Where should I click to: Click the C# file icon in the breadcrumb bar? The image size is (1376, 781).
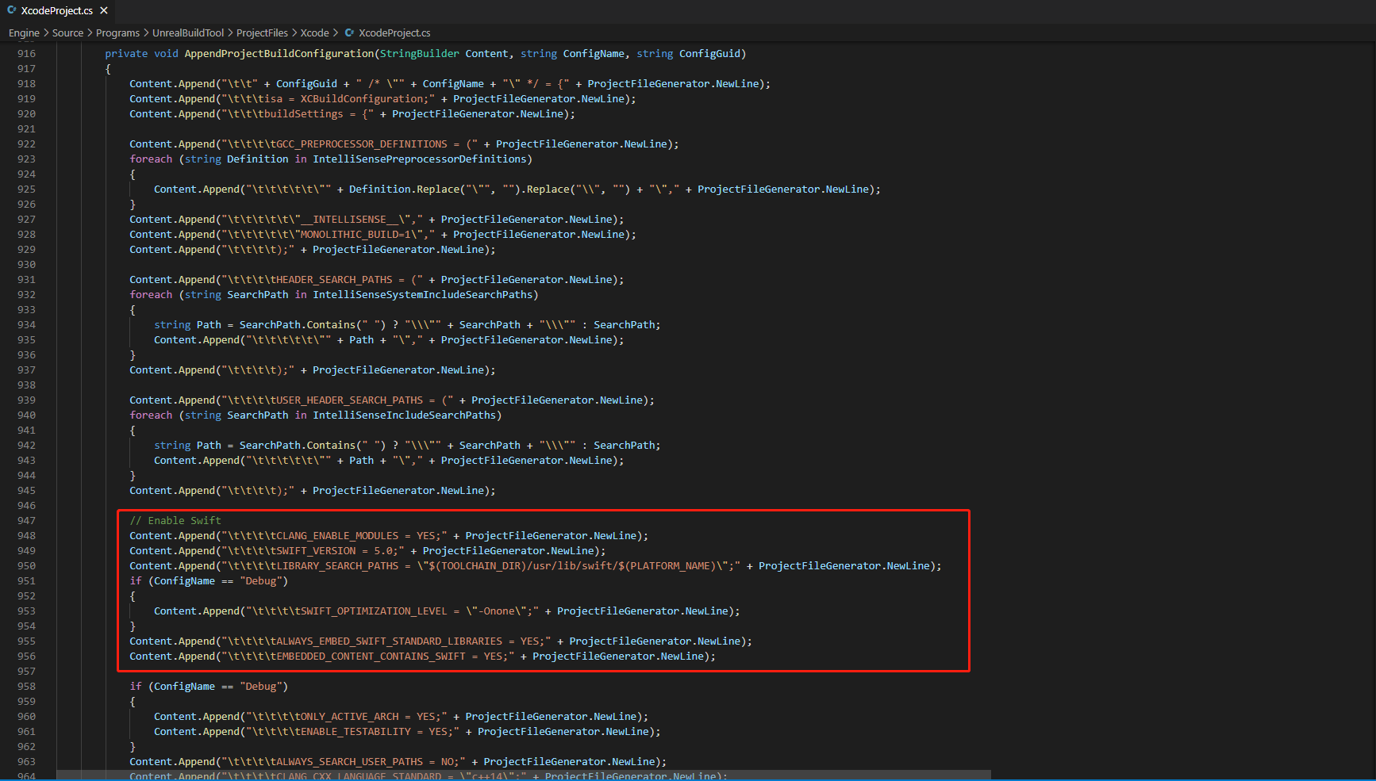coord(349,33)
